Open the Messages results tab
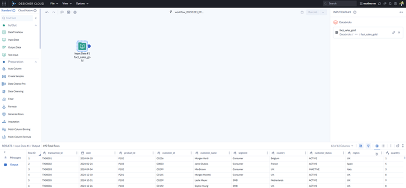 click(13, 158)
